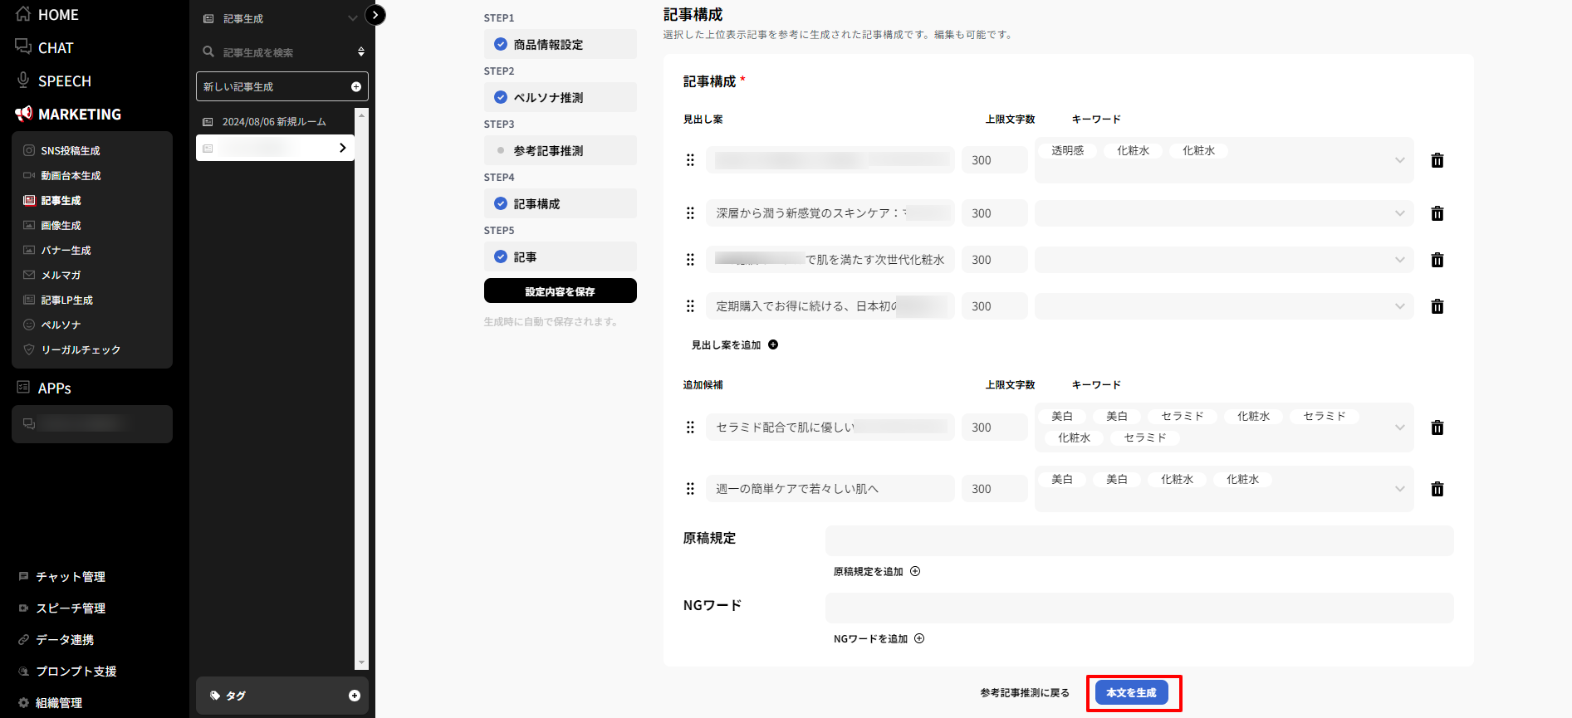Click drag handle of 定期購入 heading row

(x=690, y=306)
